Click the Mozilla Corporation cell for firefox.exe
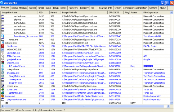The width and height of the screenshot is (174, 112). [152, 96]
